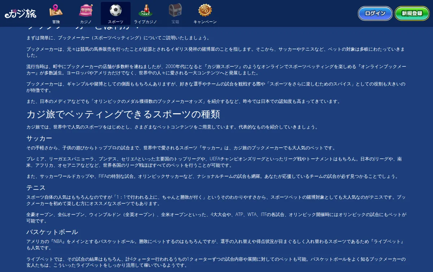Select the ライブカジノ menu label
This screenshot has width=433, height=272.
click(x=145, y=22)
